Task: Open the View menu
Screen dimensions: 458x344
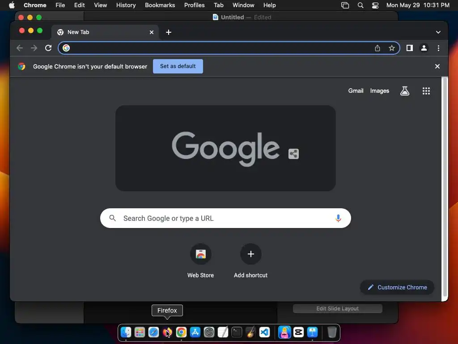Action: (101, 5)
